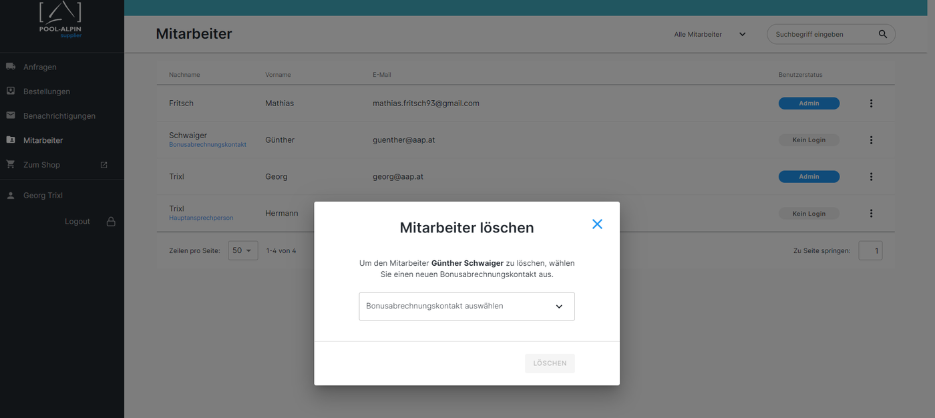Open Georg Trixl user profile
The image size is (935, 418).
click(x=43, y=196)
